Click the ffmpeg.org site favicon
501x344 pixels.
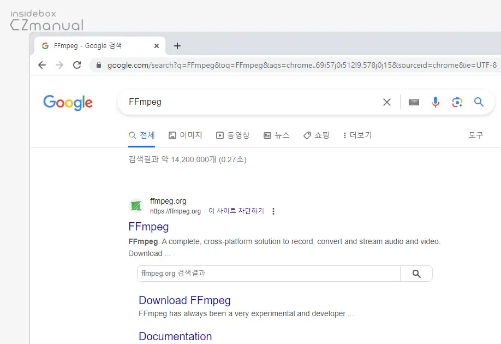pos(136,205)
